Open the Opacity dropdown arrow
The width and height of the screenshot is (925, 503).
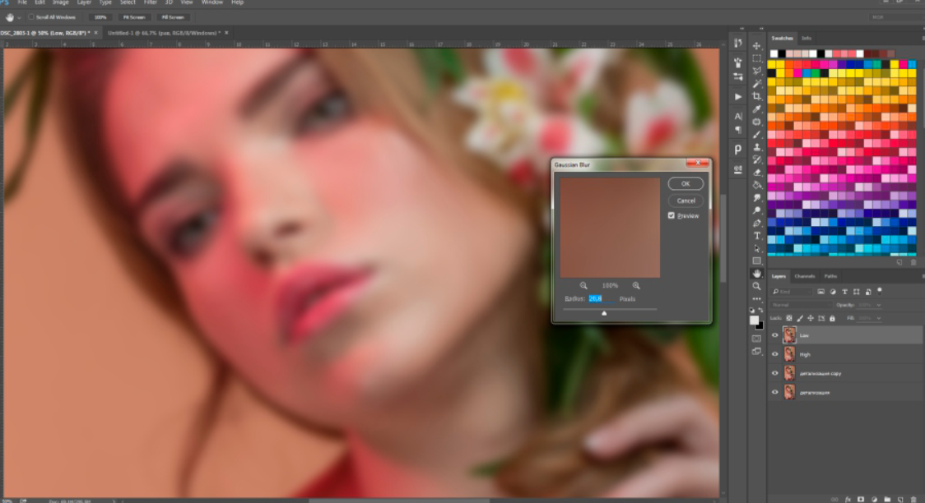click(x=878, y=305)
